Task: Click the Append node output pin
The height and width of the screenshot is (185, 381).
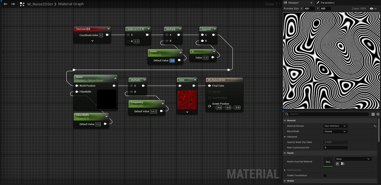Action: 213,35
